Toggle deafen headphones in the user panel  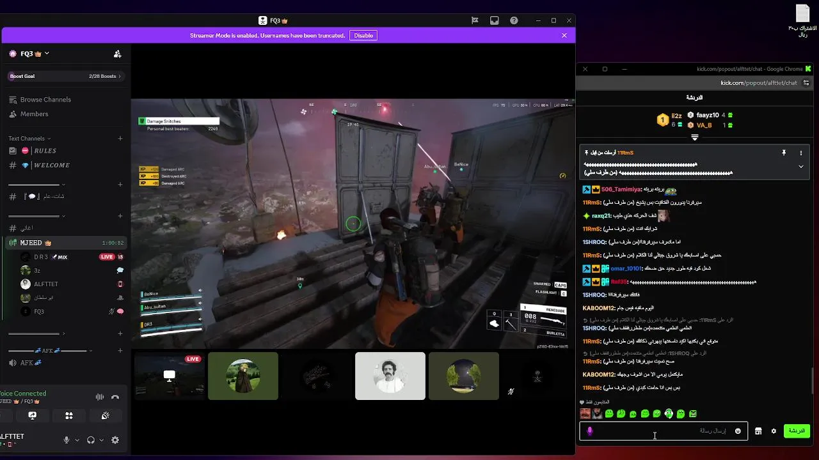point(91,440)
